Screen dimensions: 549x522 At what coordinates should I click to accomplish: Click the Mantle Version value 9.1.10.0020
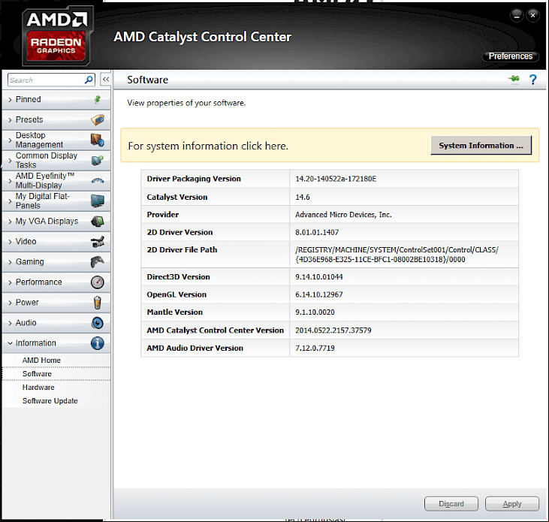pos(315,312)
